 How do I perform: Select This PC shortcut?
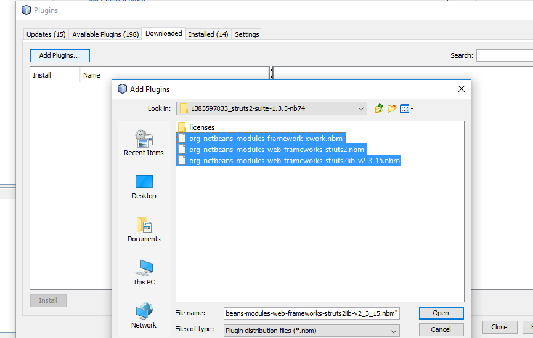[144, 273]
